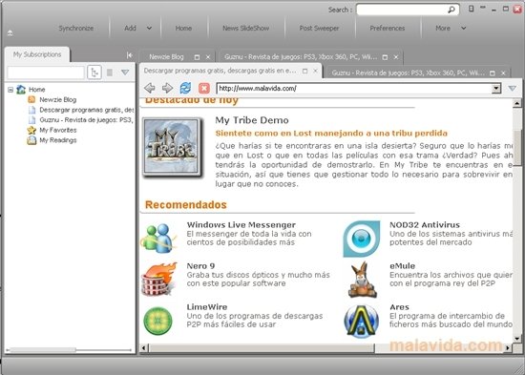Open the triangle menu right of the address bar
The height and width of the screenshot is (375, 525).
pos(512,88)
